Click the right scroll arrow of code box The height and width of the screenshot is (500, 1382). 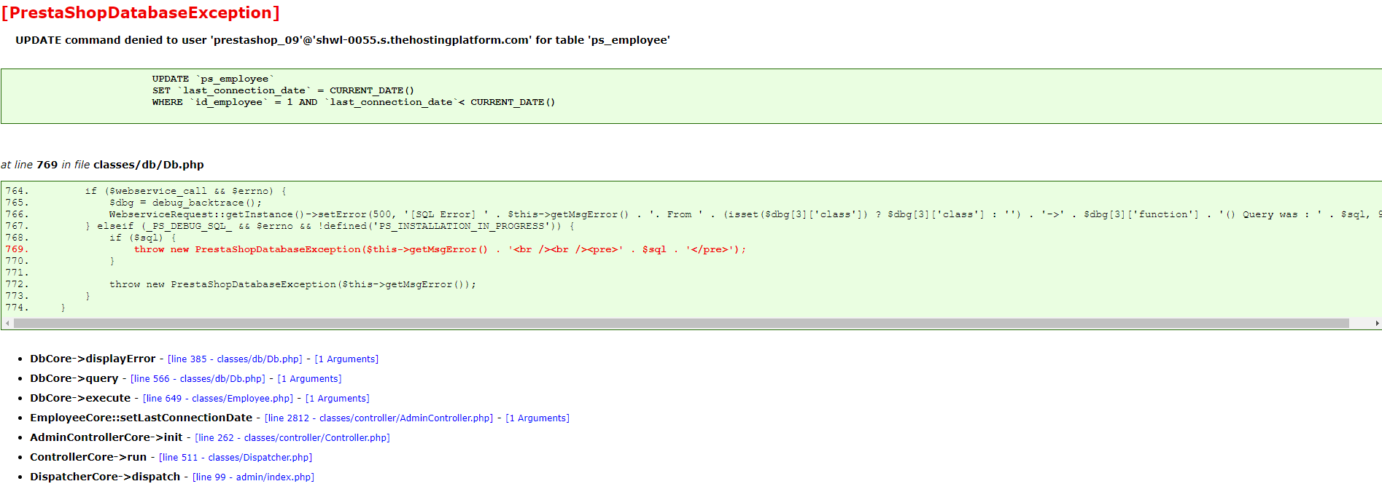tap(1376, 323)
